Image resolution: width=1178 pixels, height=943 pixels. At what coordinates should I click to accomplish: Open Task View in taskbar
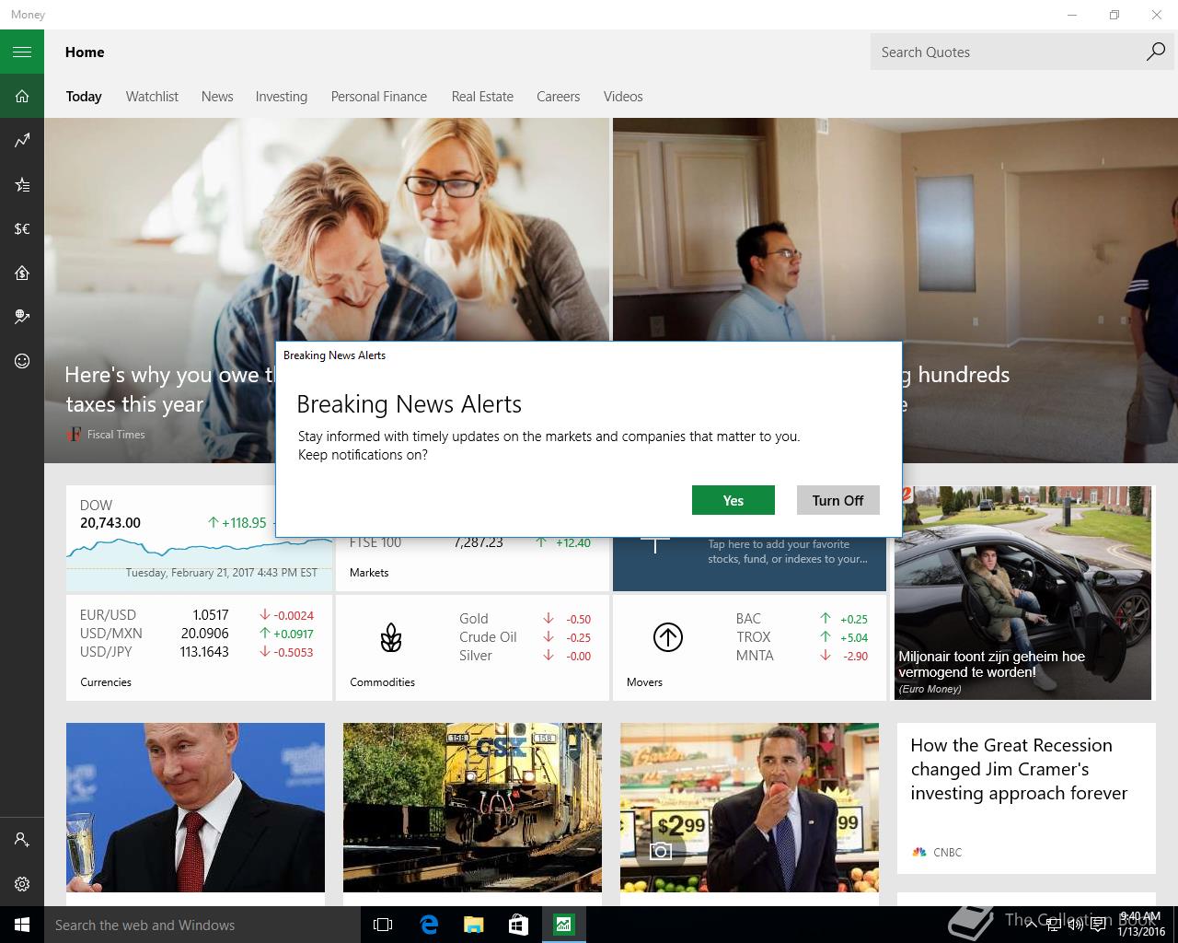coord(383,925)
